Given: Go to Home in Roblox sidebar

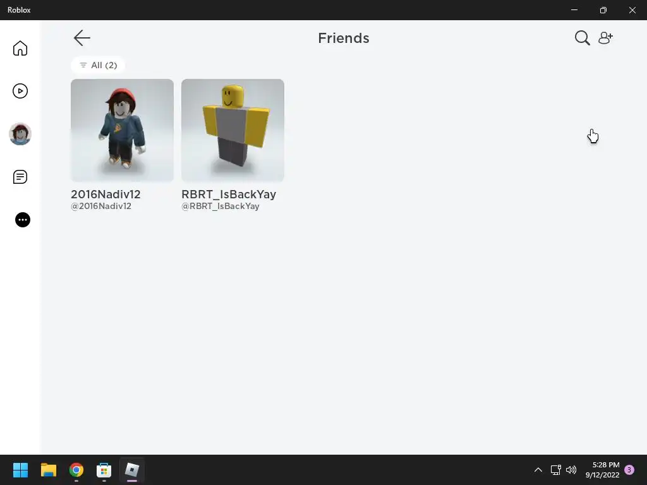Looking at the screenshot, I should click(x=20, y=48).
